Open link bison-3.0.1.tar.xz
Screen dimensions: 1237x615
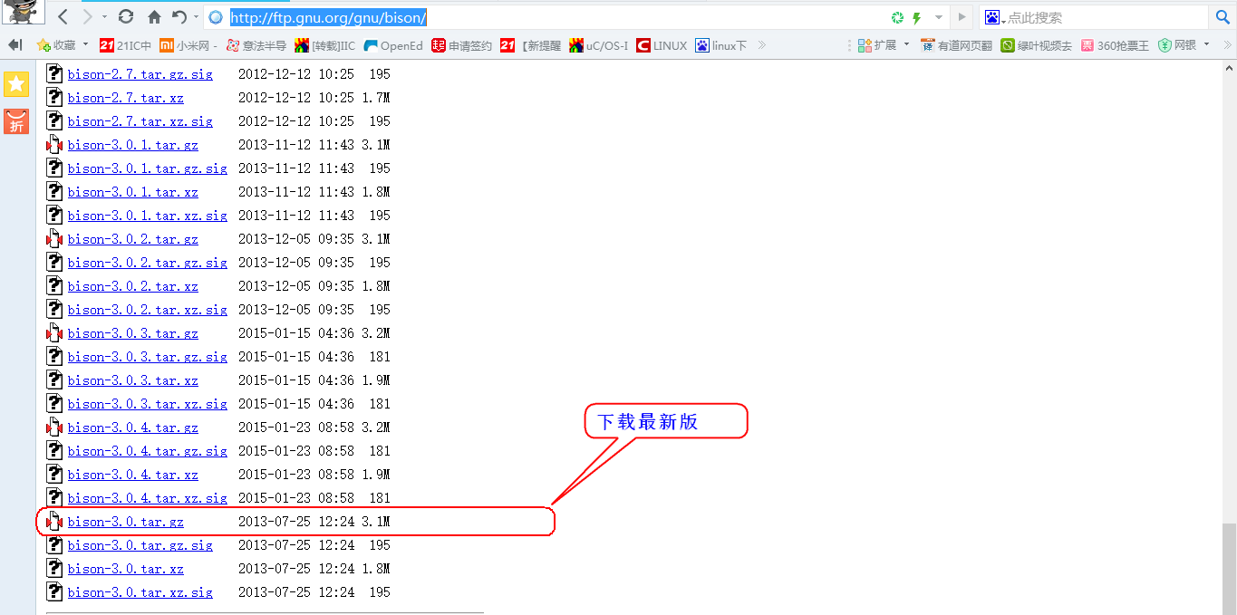(133, 192)
